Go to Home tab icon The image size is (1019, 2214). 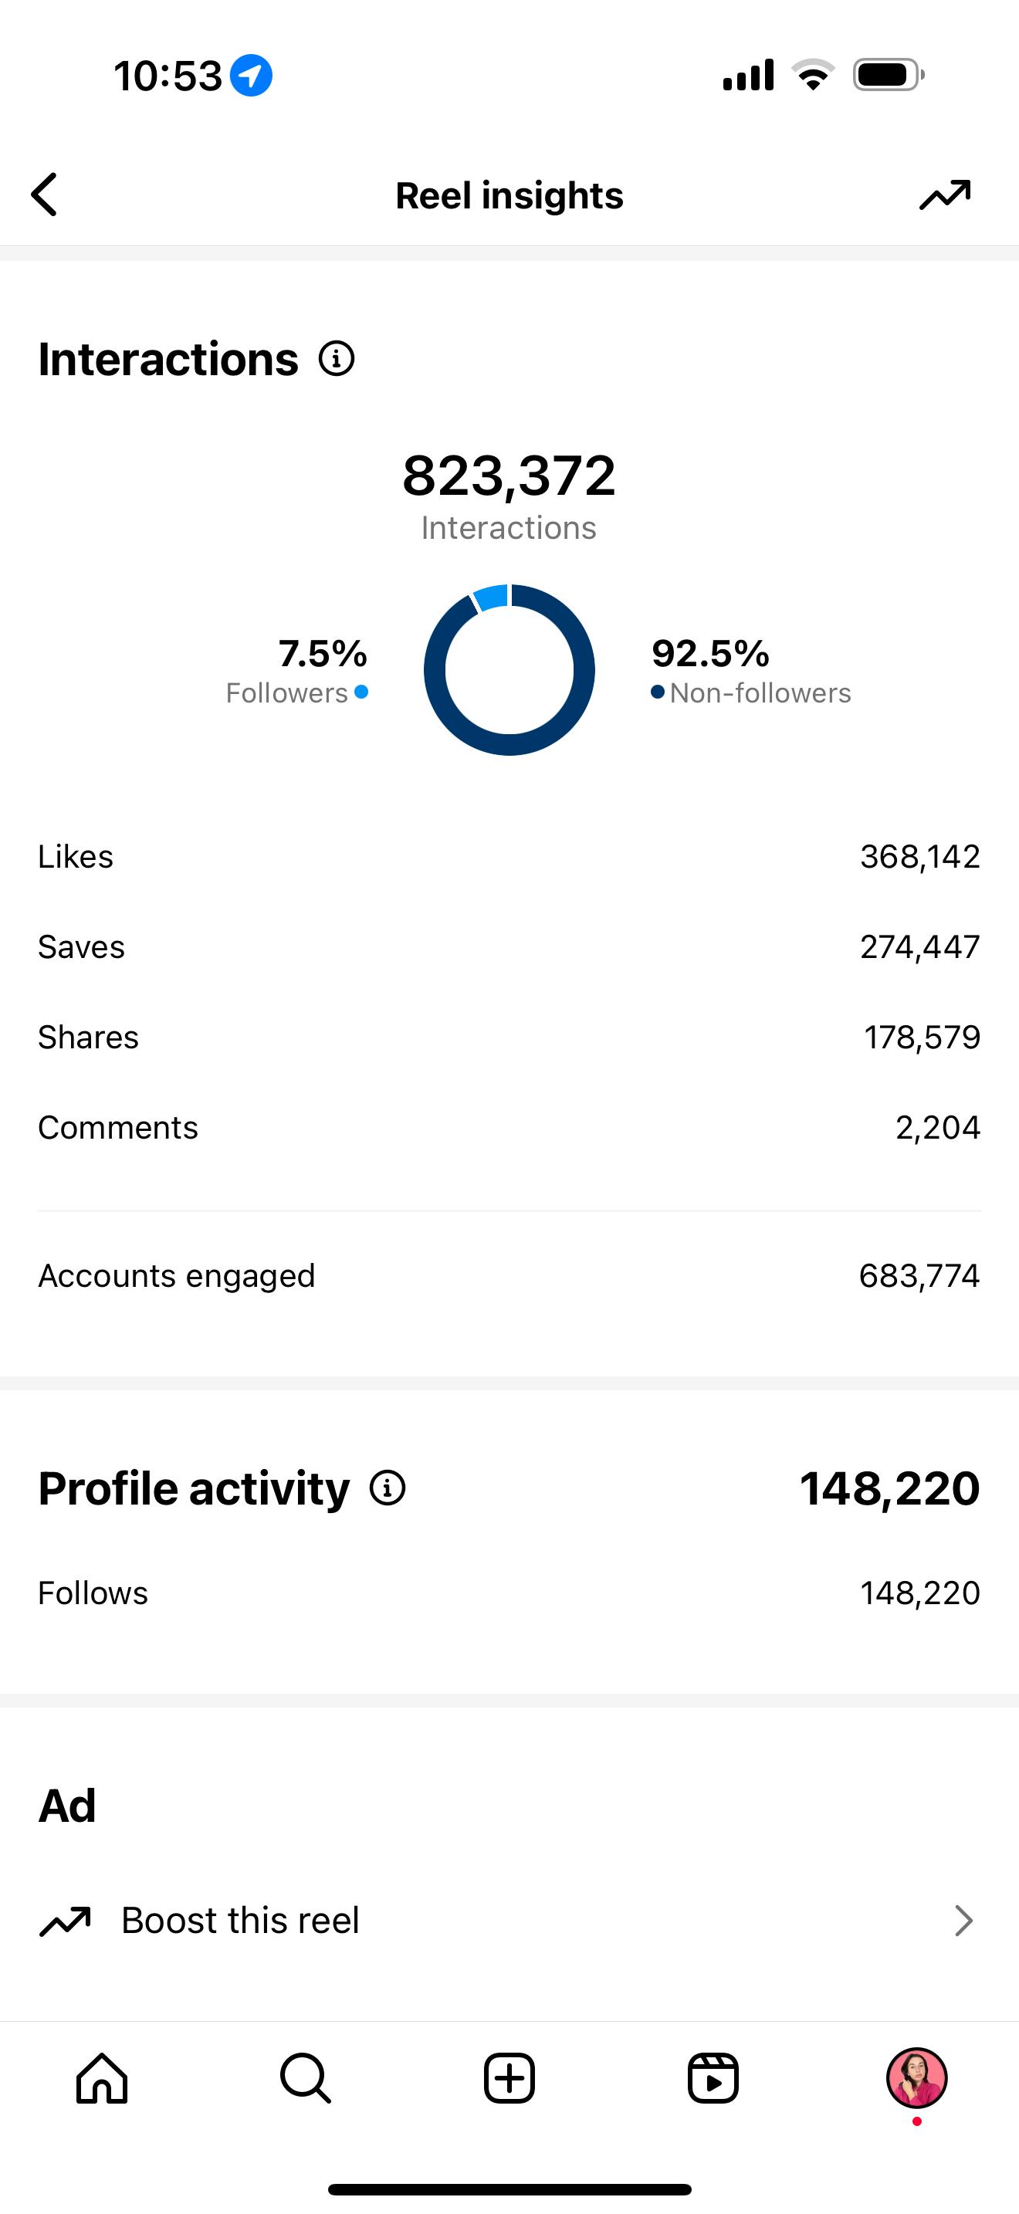102,2078
